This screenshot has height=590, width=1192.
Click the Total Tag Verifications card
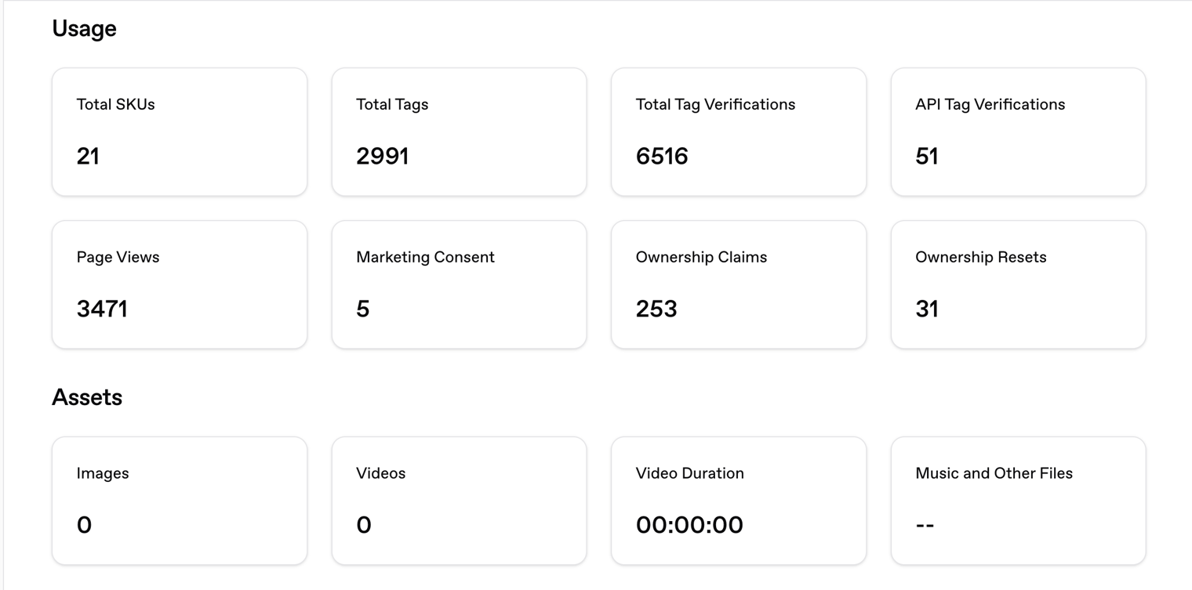tap(739, 132)
